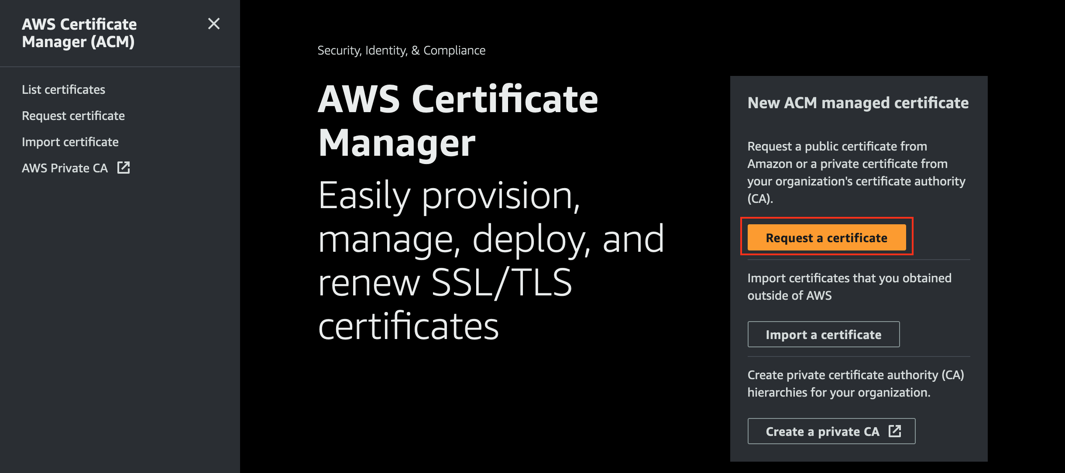This screenshot has width=1065, height=473.
Task: Click the private certificate authority description
Action: point(859,383)
